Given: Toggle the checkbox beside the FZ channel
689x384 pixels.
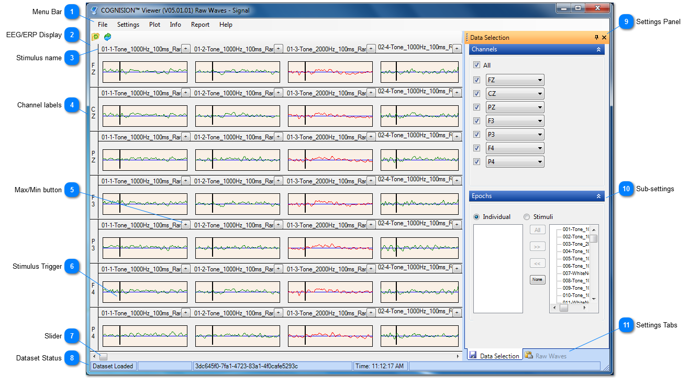Looking at the screenshot, I should [476, 80].
